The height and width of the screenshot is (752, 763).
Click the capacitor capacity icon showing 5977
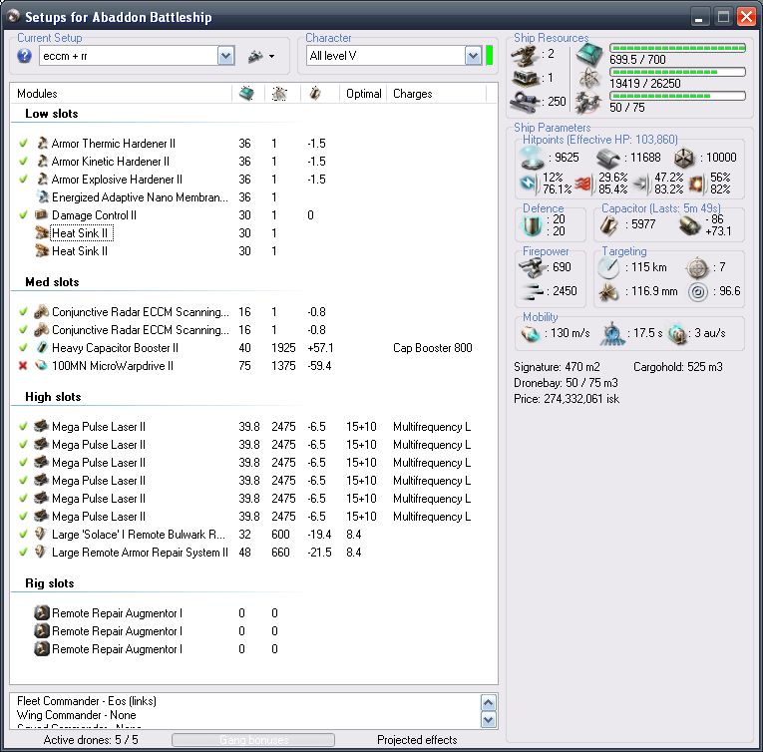click(608, 224)
